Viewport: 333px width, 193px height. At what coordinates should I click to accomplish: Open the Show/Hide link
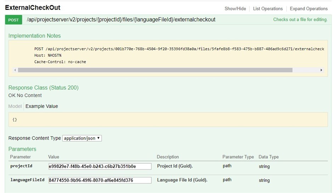[x=235, y=9]
